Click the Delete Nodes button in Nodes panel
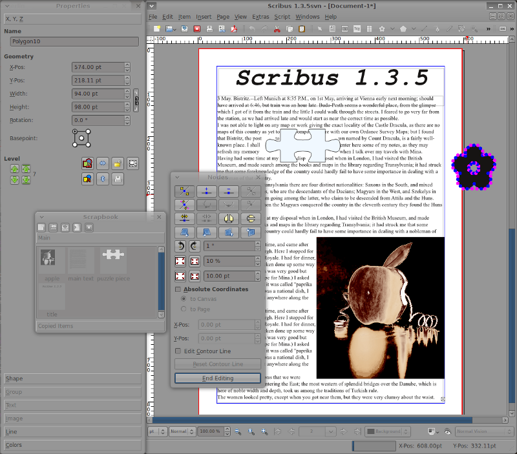Screen dimensions: 517x454 point(228,191)
